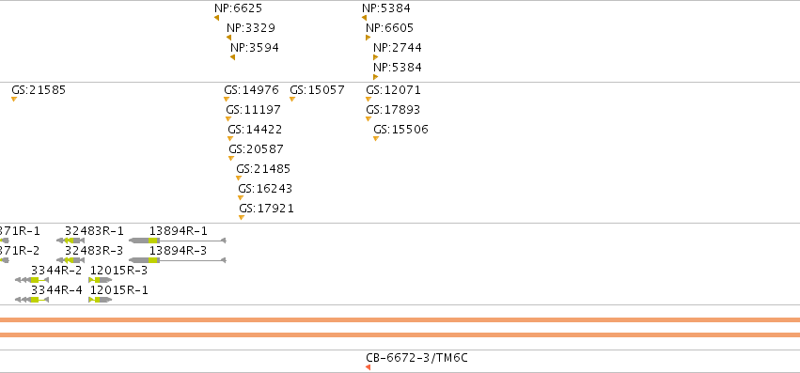Select the GS:17893 triangle marker
This screenshot has width=800, height=373.
(369, 119)
